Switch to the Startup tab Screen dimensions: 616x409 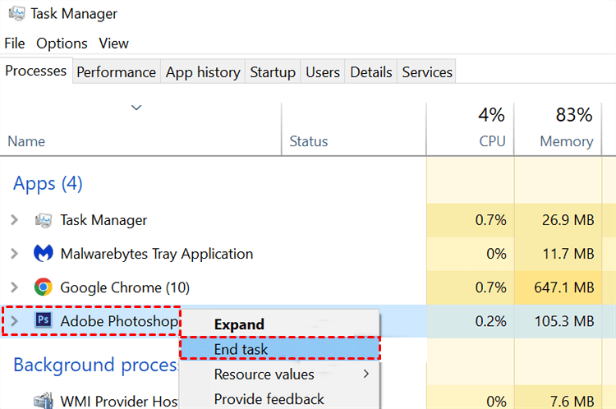tap(272, 72)
